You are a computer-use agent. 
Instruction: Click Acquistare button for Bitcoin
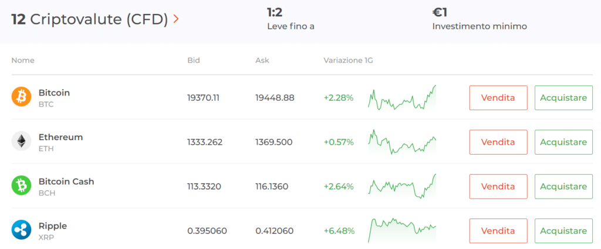point(563,98)
